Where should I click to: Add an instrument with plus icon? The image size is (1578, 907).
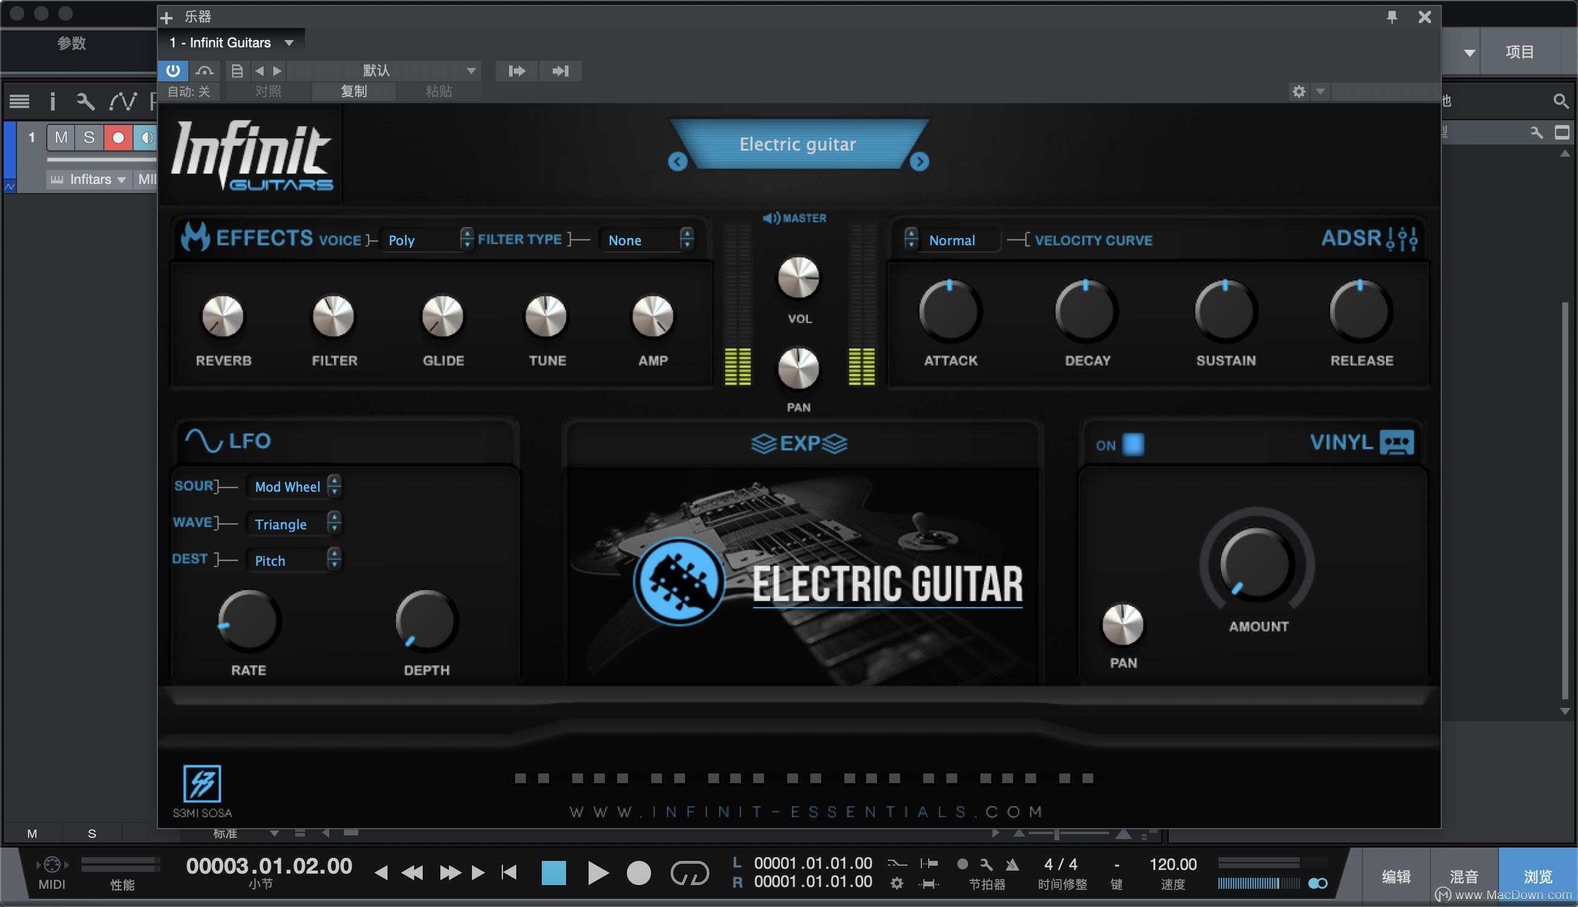click(166, 18)
